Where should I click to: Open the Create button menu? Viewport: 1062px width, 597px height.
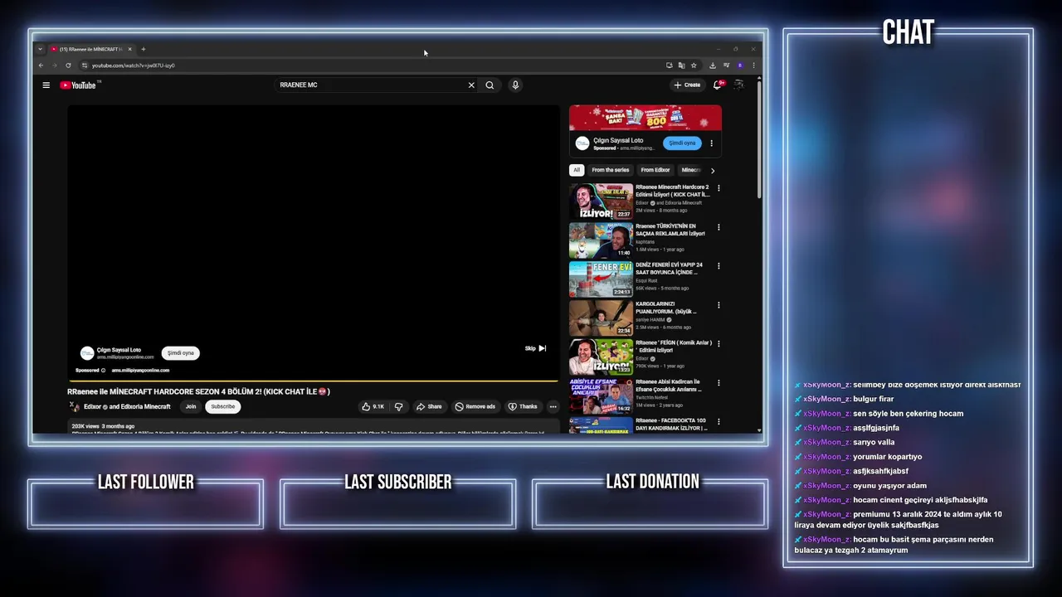[687, 85]
